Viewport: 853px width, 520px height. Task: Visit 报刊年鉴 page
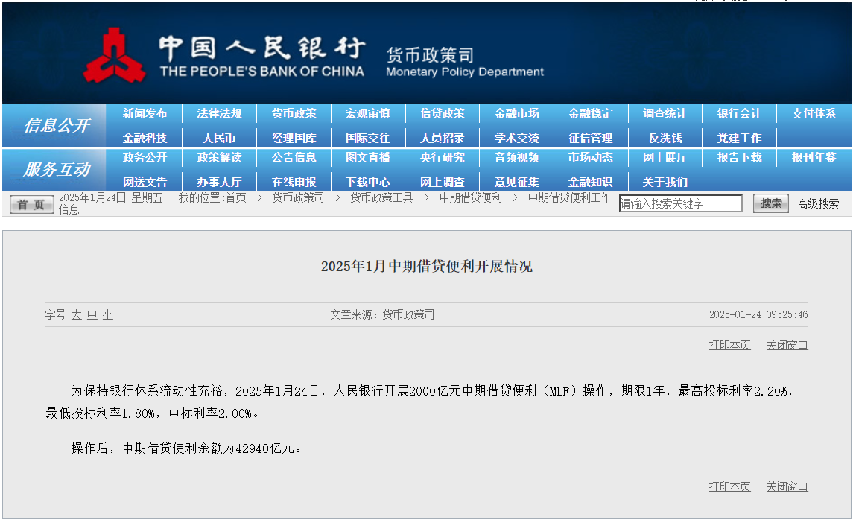tap(814, 158)
